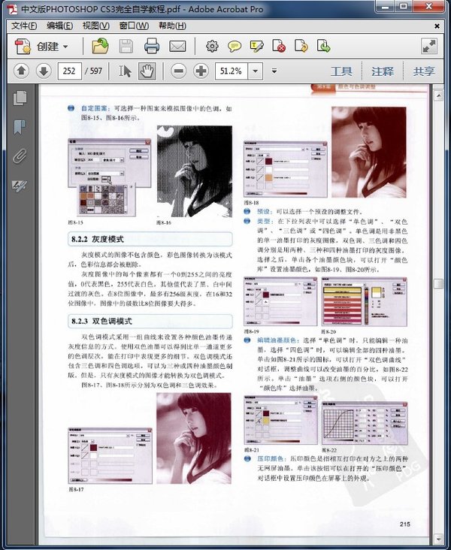
Task: Choose the text selection cursor tool
Action: [125, 71]
